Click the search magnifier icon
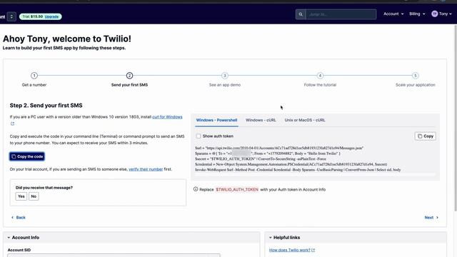This screenshot has height=257, width=457. coord(301,14)
